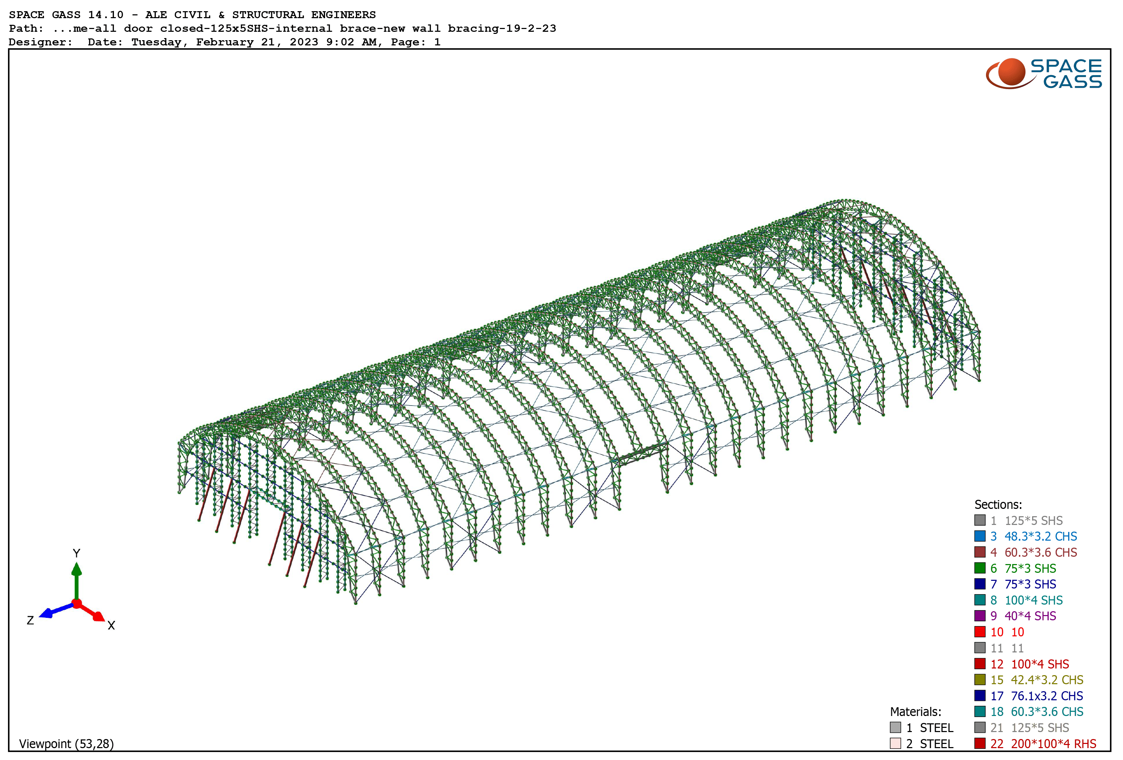Screen dimensions: 1123x760
Task: Click legend entry '11 11'
Action: pyautogui.click(x=1007, y=648)
